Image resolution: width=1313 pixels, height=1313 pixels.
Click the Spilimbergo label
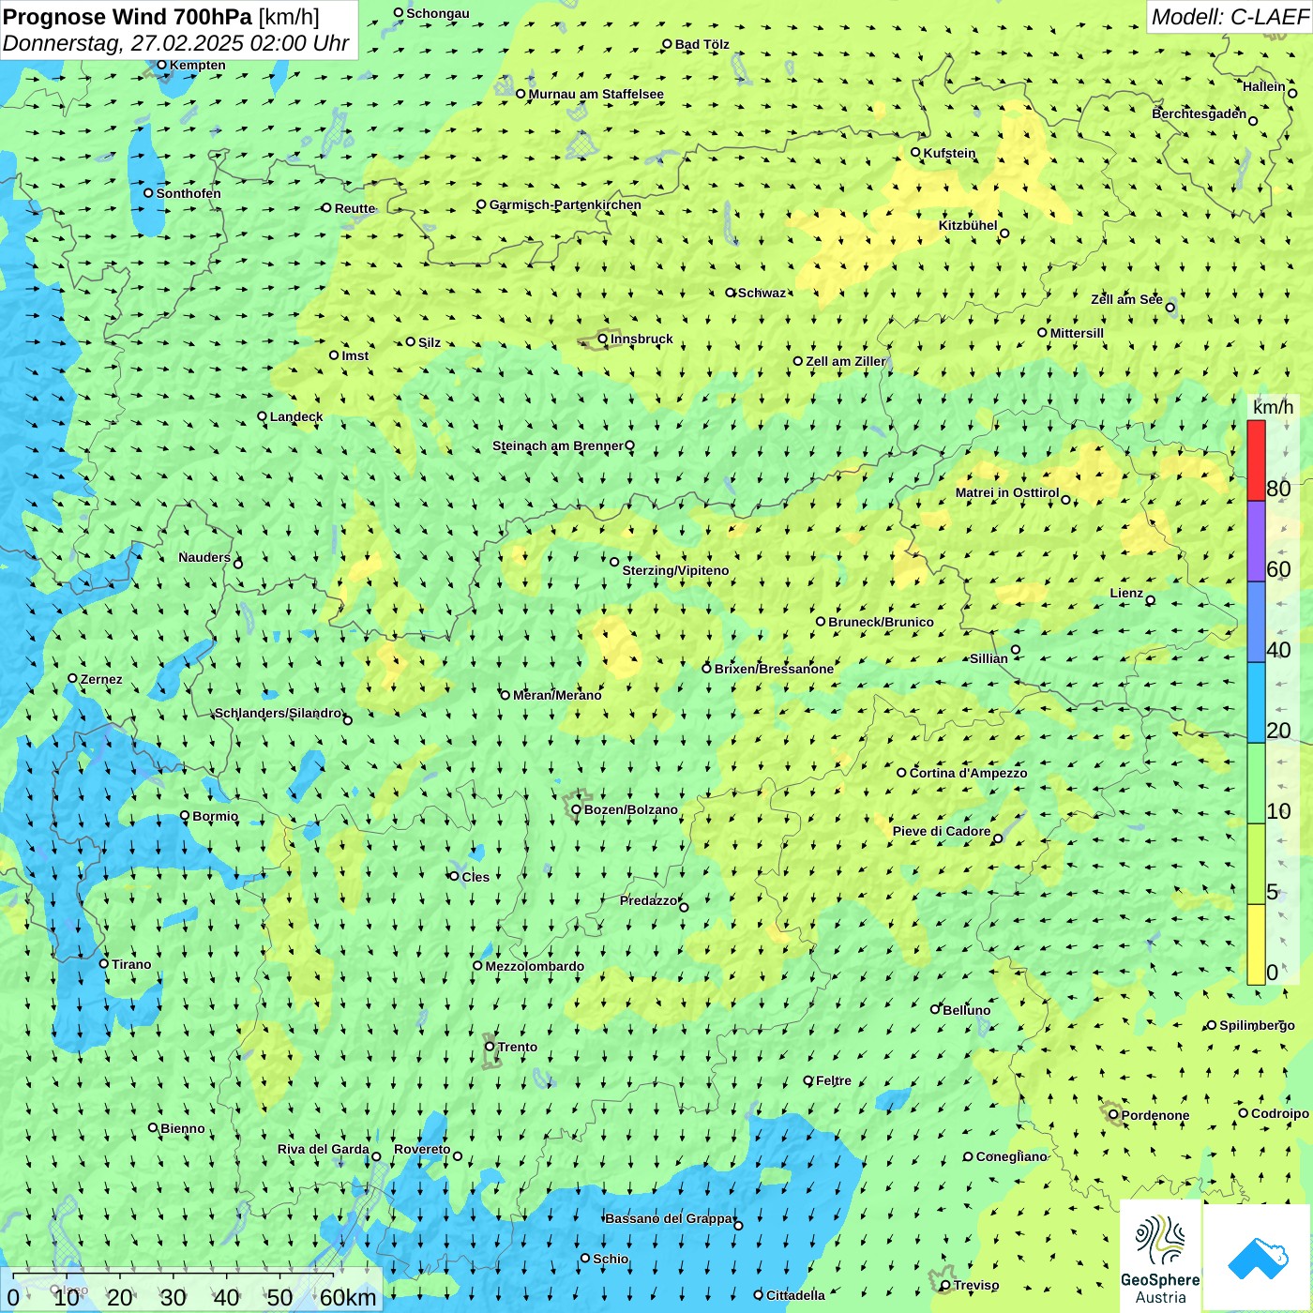(x=1257, y=1025)
